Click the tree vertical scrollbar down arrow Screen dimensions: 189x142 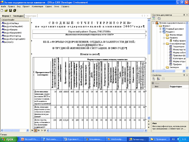(x=187, y=68)
